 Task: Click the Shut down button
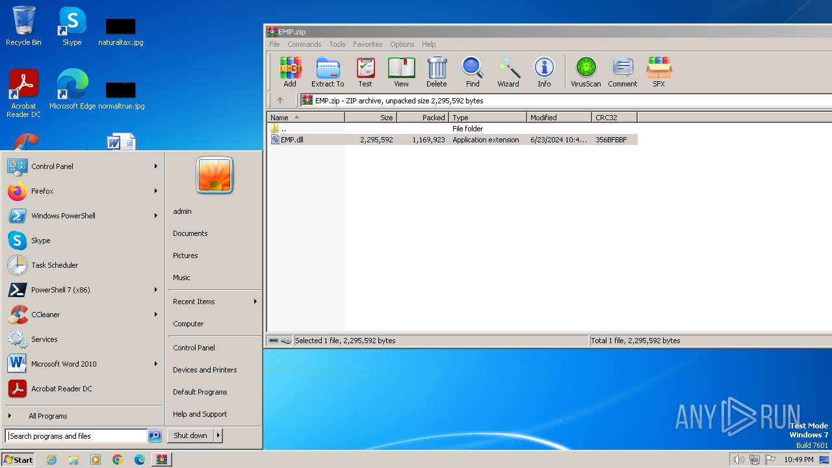point(190,435)
